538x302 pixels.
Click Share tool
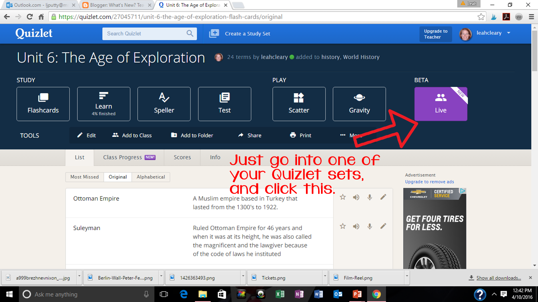250,135
